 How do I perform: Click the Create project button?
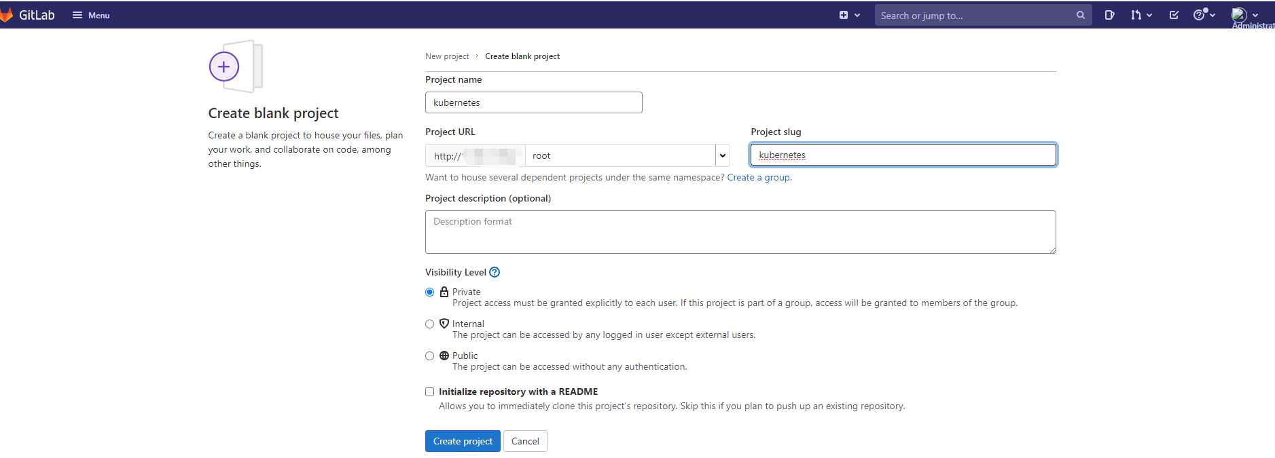tap(463, 441)
